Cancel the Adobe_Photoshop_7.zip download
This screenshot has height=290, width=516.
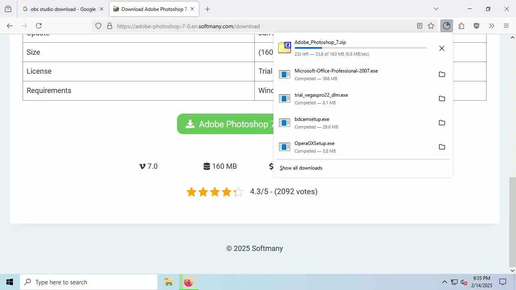click(x=442, y=48)
